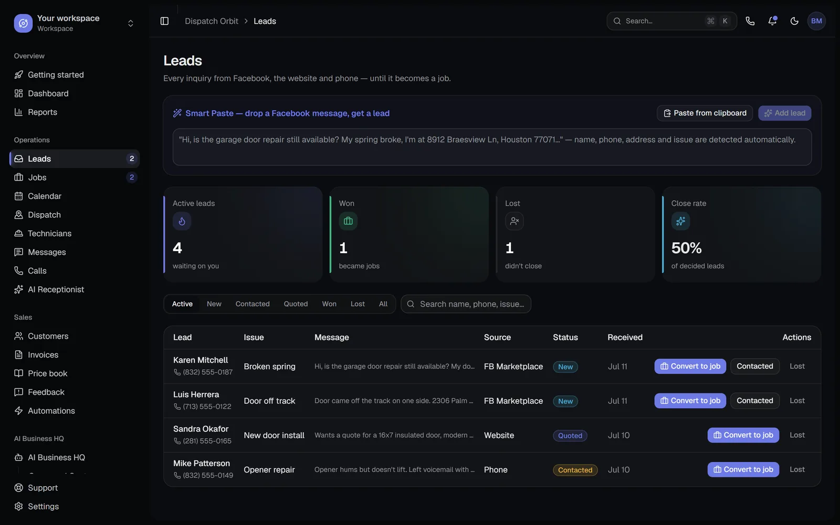Click Quoted status badge for Sandra Okafor
This screenshot has width=840, height=525.
pyautogui.click(x=570, y=436)
